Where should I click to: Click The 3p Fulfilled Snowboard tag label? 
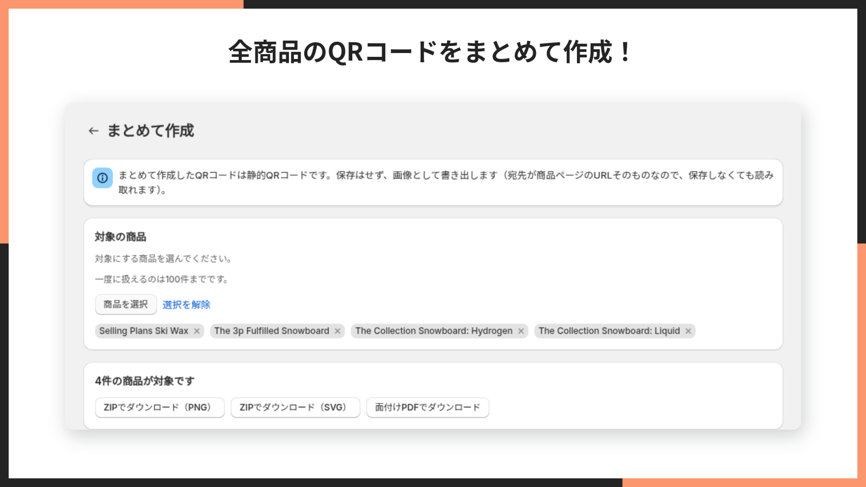point(272,331)
